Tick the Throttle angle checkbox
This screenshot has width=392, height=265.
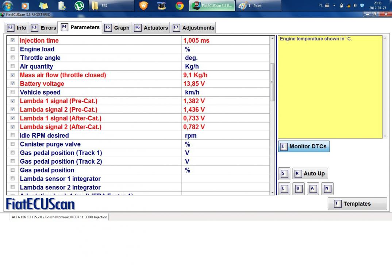pyautogui.click(x=12, y=58)
